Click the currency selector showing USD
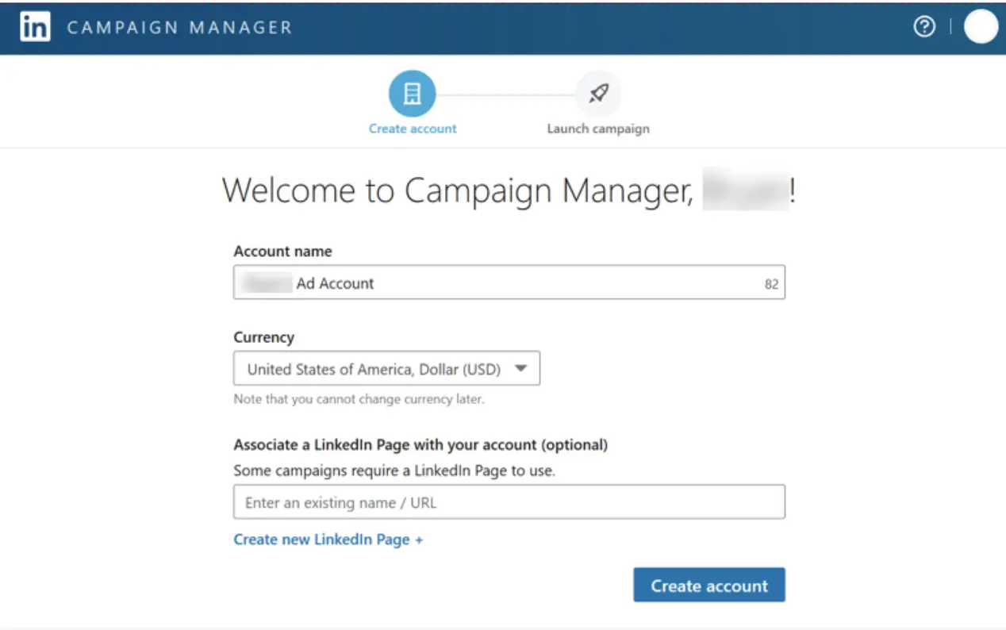The width and height of the screenshot is (1006, 630). 386,368
